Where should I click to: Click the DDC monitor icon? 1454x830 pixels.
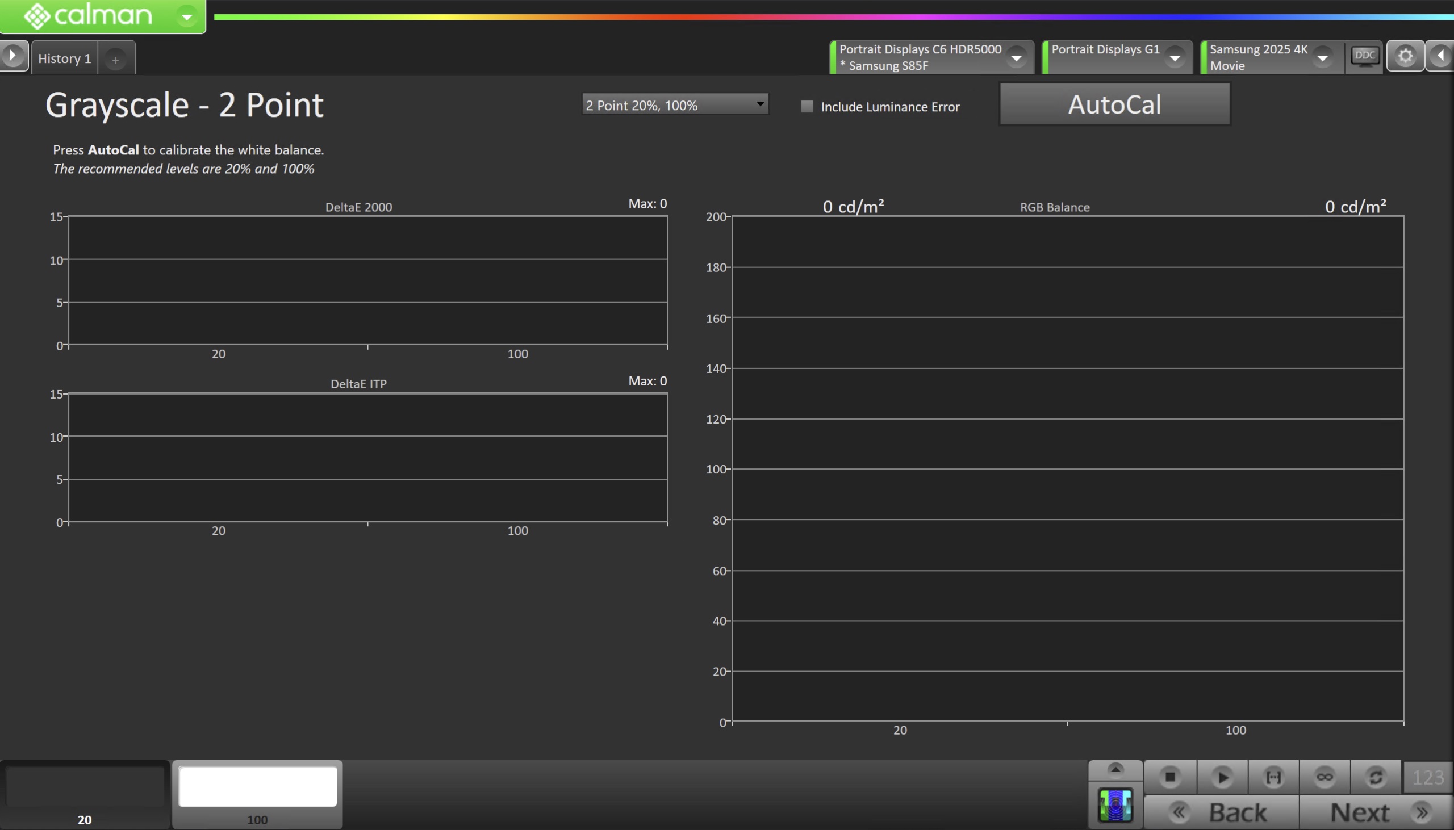click(x=1364, y=56)
